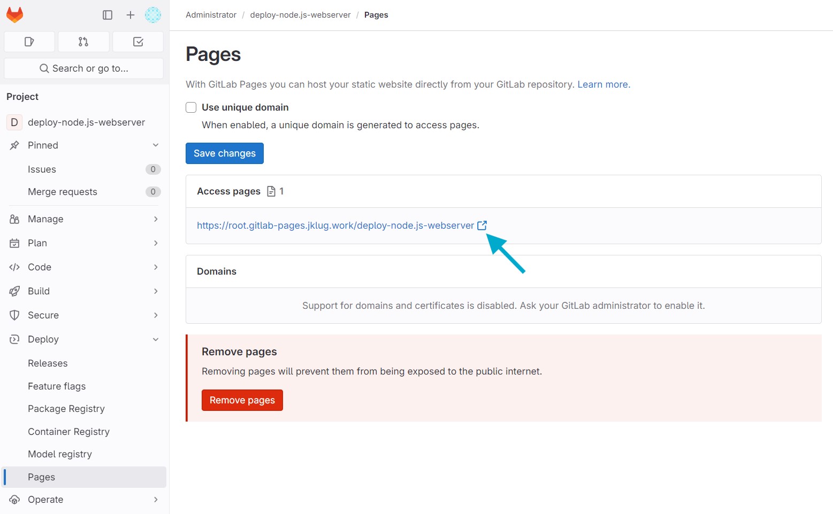Click external link icon beside pages URL

(x=482, y=225)
